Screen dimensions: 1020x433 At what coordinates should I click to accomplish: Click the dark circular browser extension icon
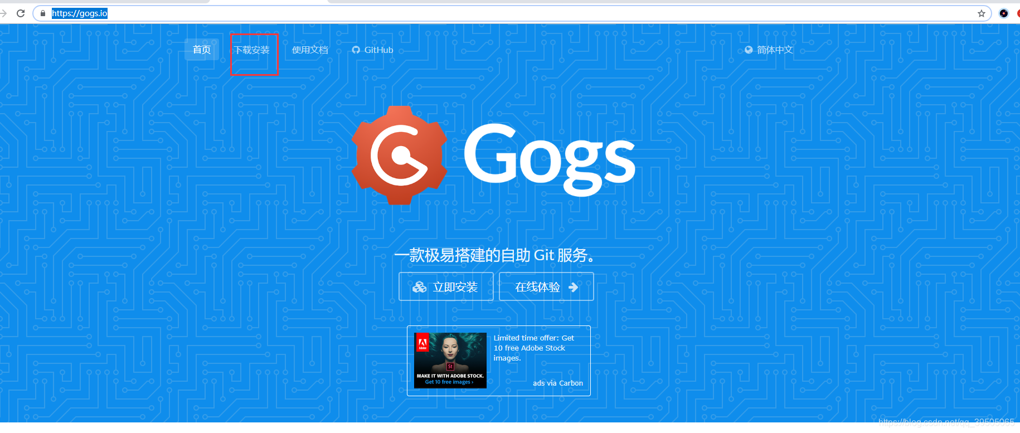[x=1004, y=13]
